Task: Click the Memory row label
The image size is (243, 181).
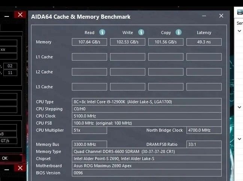Action: pyautogui.click(x=43, y=42)
